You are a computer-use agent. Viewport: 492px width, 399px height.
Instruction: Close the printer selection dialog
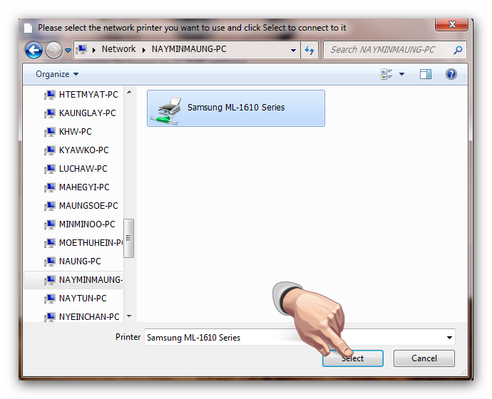452,24
